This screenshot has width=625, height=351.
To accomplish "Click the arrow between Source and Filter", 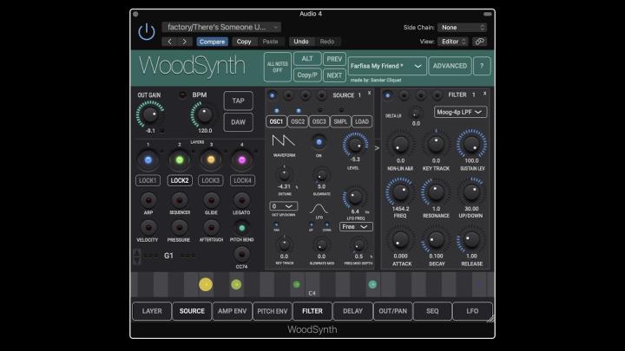I will (377, 148).
